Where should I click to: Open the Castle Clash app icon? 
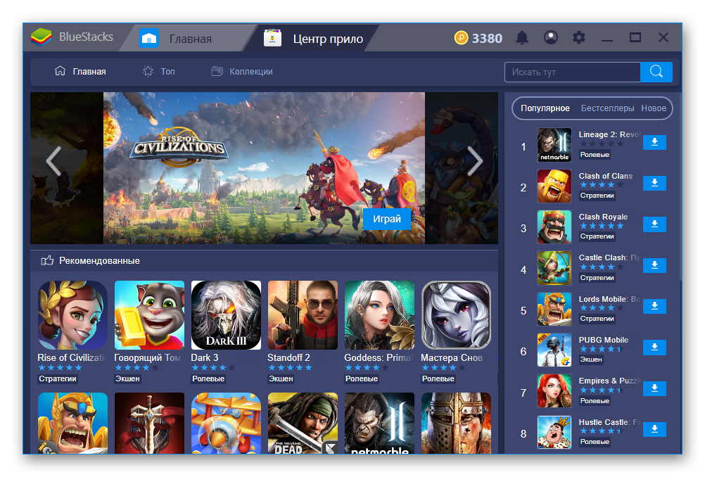(554, 268)
